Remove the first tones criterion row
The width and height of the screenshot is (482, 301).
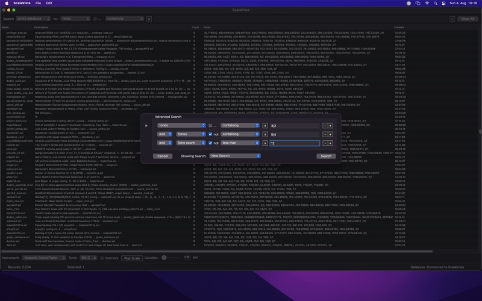coord(325,126)
